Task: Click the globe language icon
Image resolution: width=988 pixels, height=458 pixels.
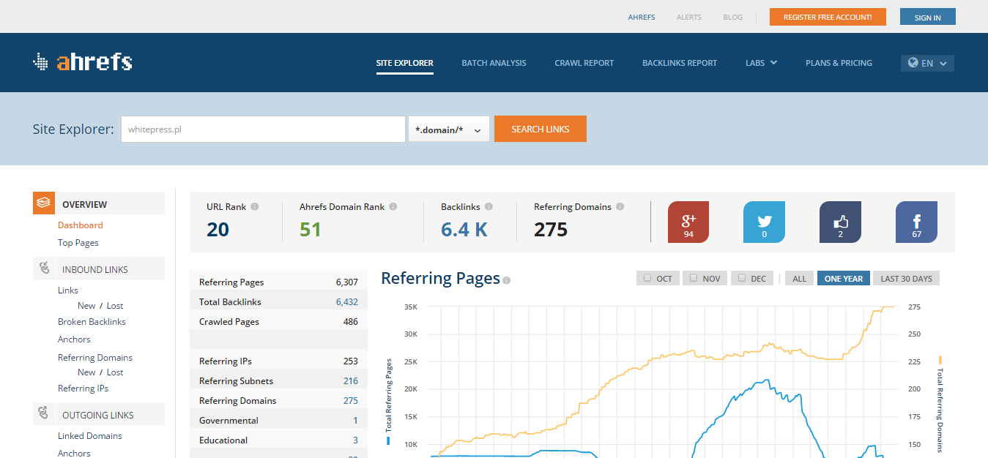Action: (913, 63)
